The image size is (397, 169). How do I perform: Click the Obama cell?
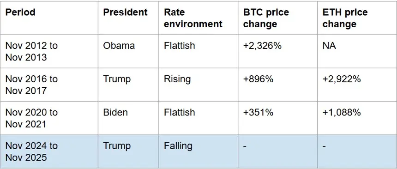(x=128, y=51)
